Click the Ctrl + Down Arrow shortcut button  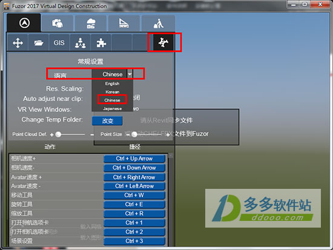click(134, 168)
